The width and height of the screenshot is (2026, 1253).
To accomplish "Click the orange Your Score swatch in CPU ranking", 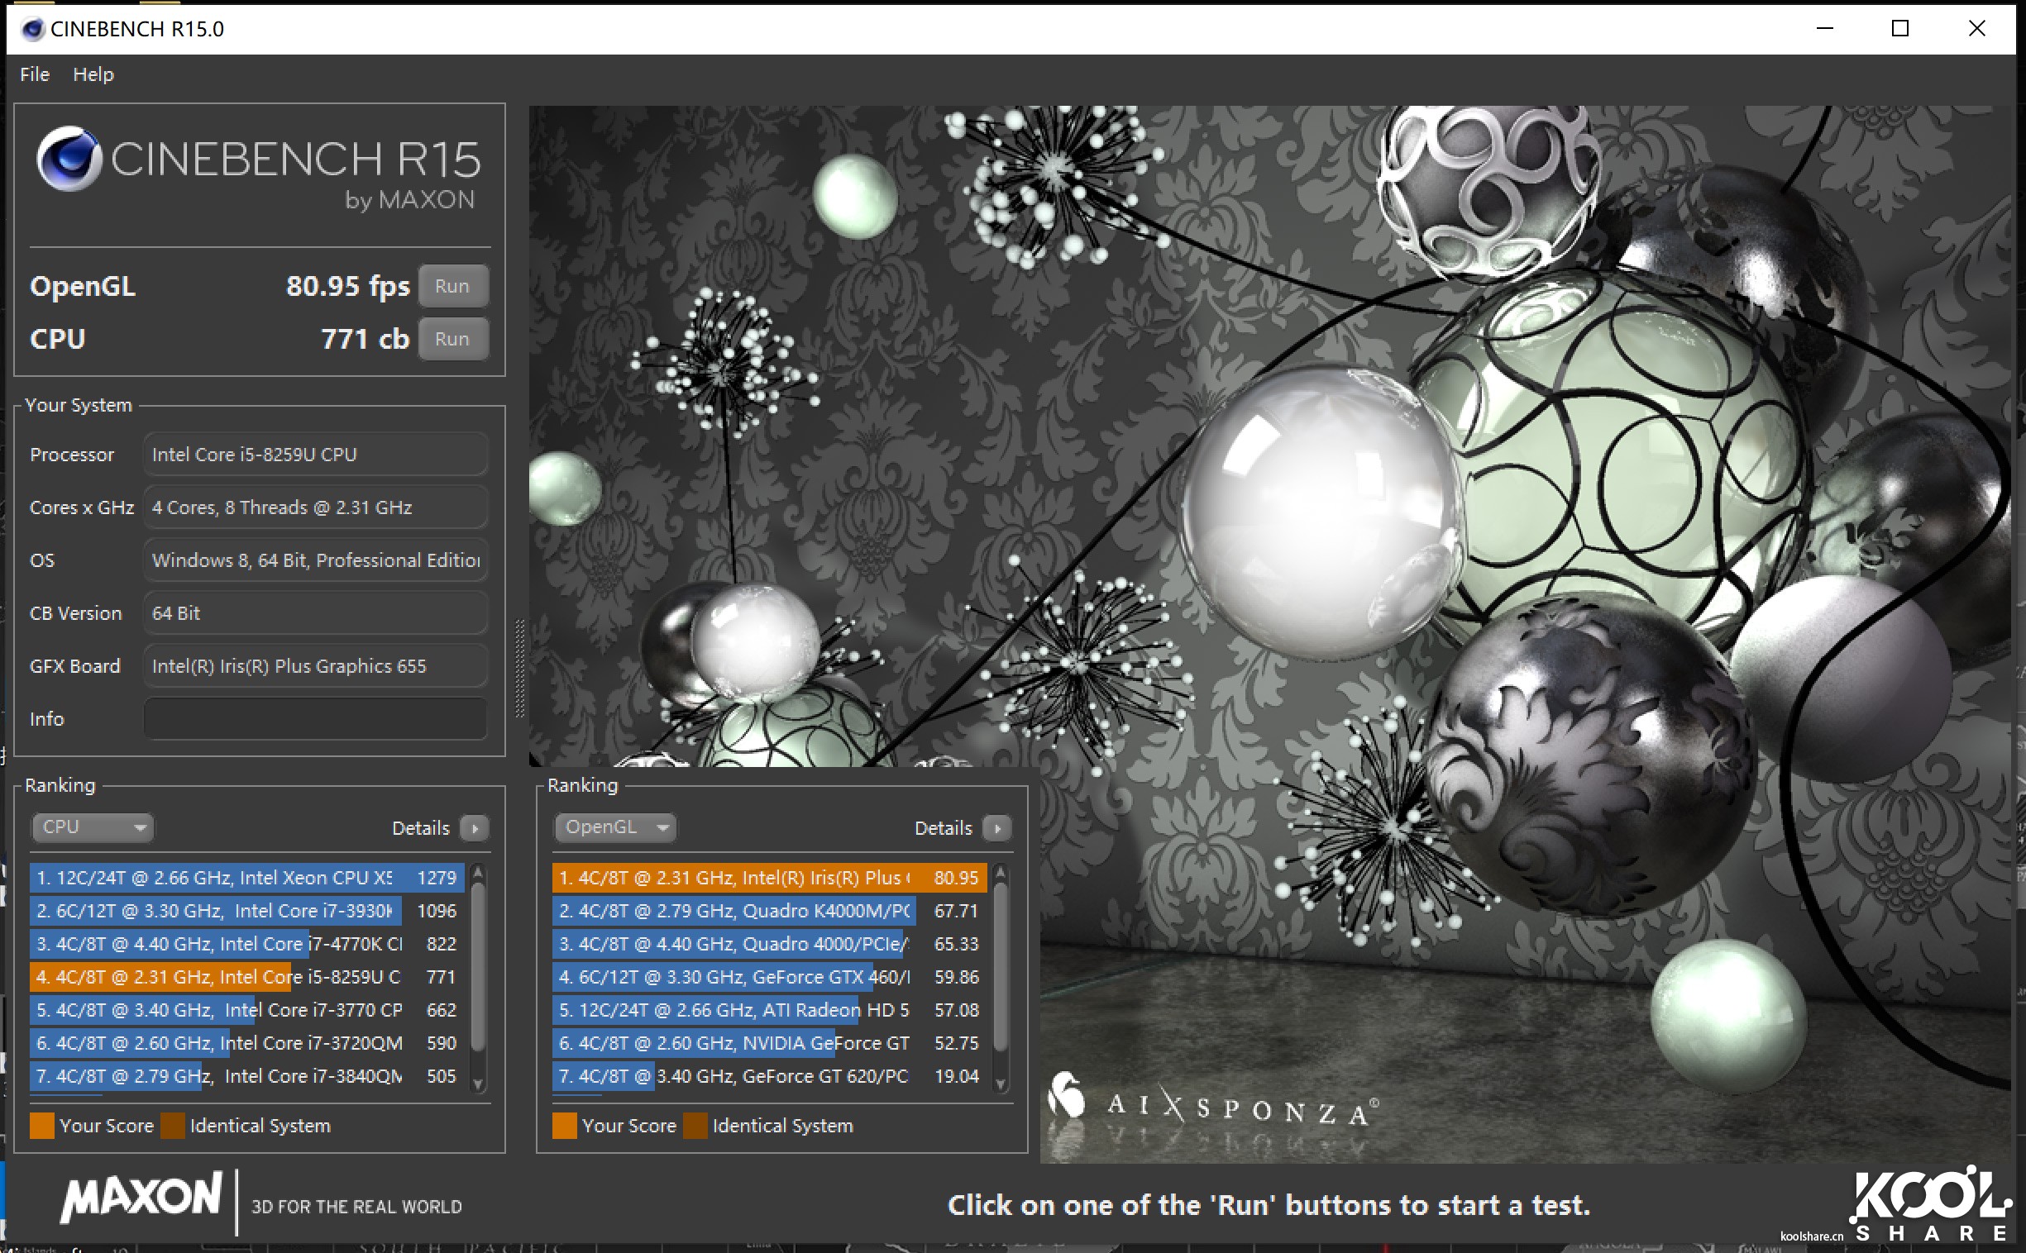I will pyautogui.click(x=42, y=1126).
